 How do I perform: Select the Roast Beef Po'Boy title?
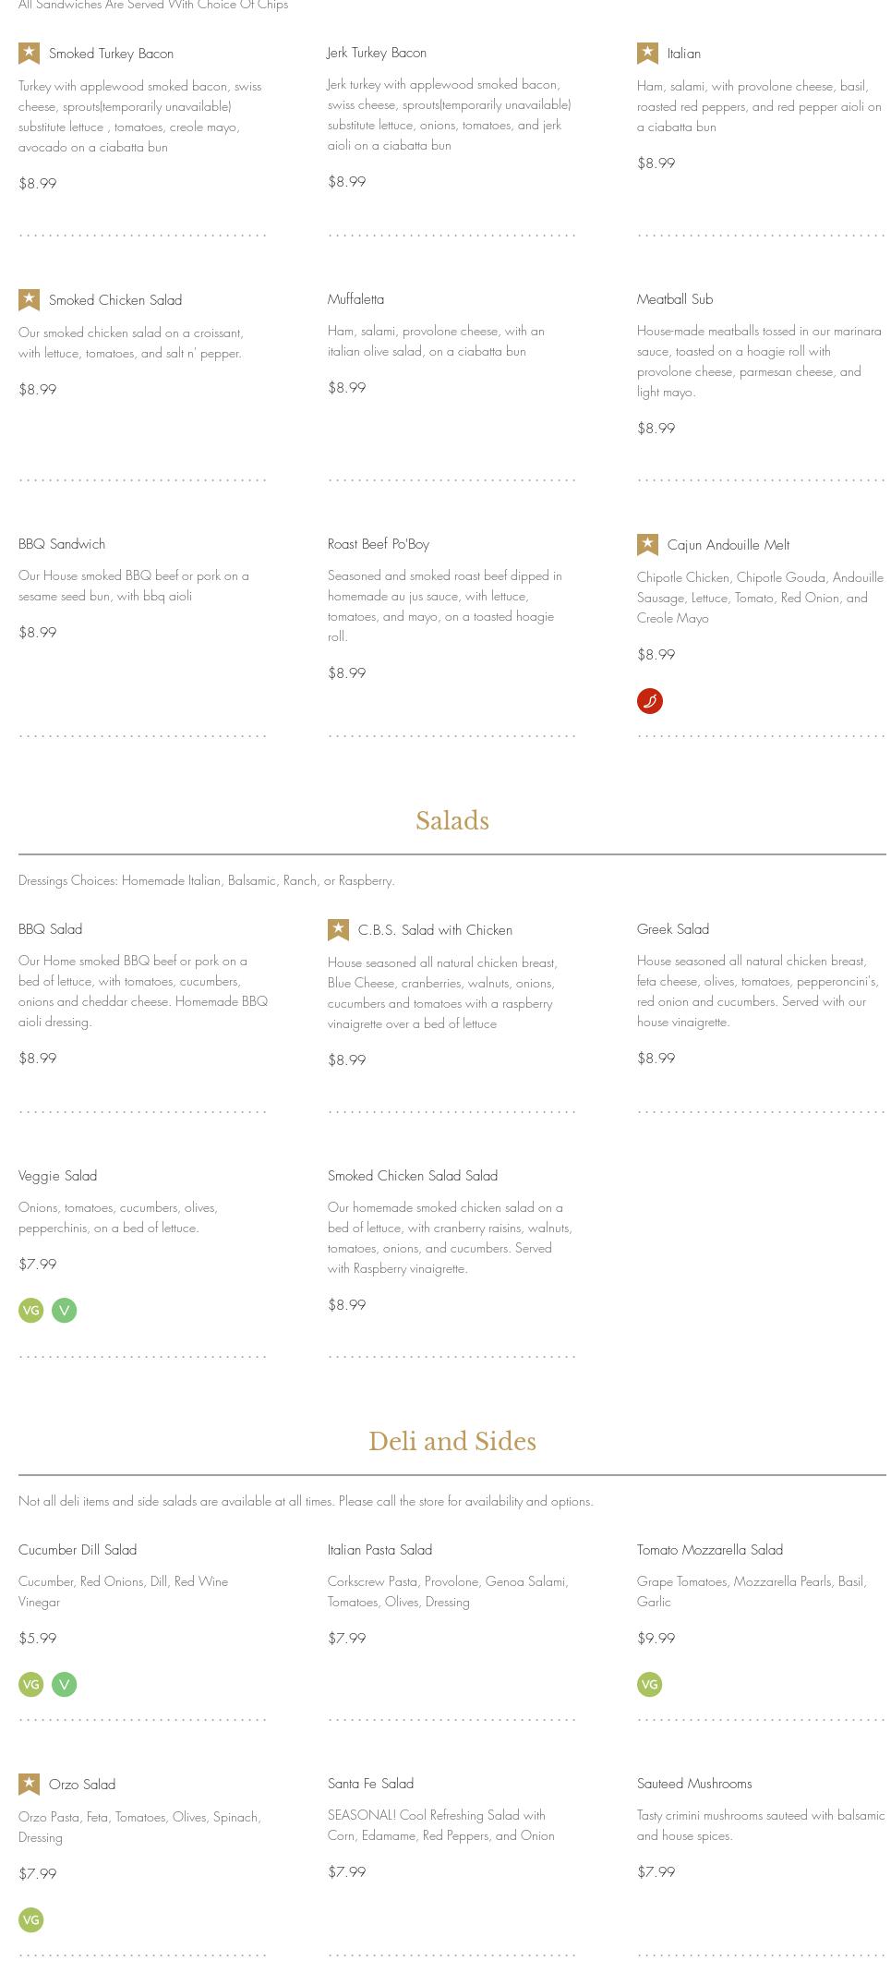point(379,544)
